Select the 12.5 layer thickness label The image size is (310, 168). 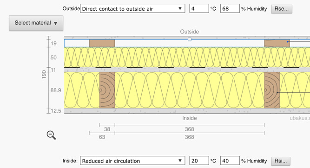pyautogui.click(x=56, y=111)
